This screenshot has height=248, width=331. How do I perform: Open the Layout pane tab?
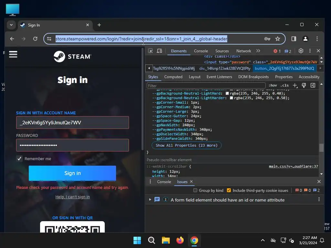194,77
